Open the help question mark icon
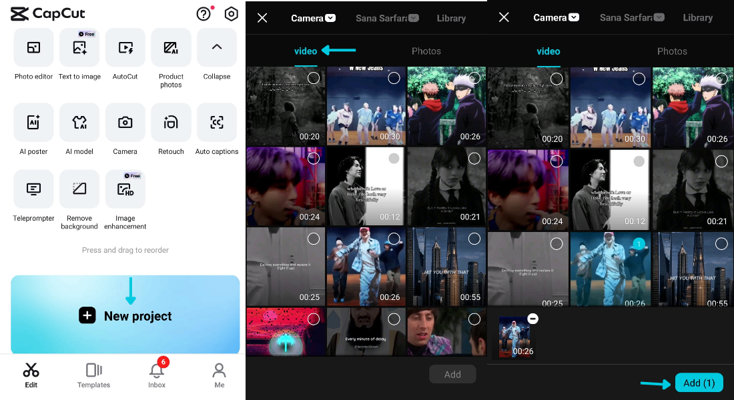 [x=204, y=14]
